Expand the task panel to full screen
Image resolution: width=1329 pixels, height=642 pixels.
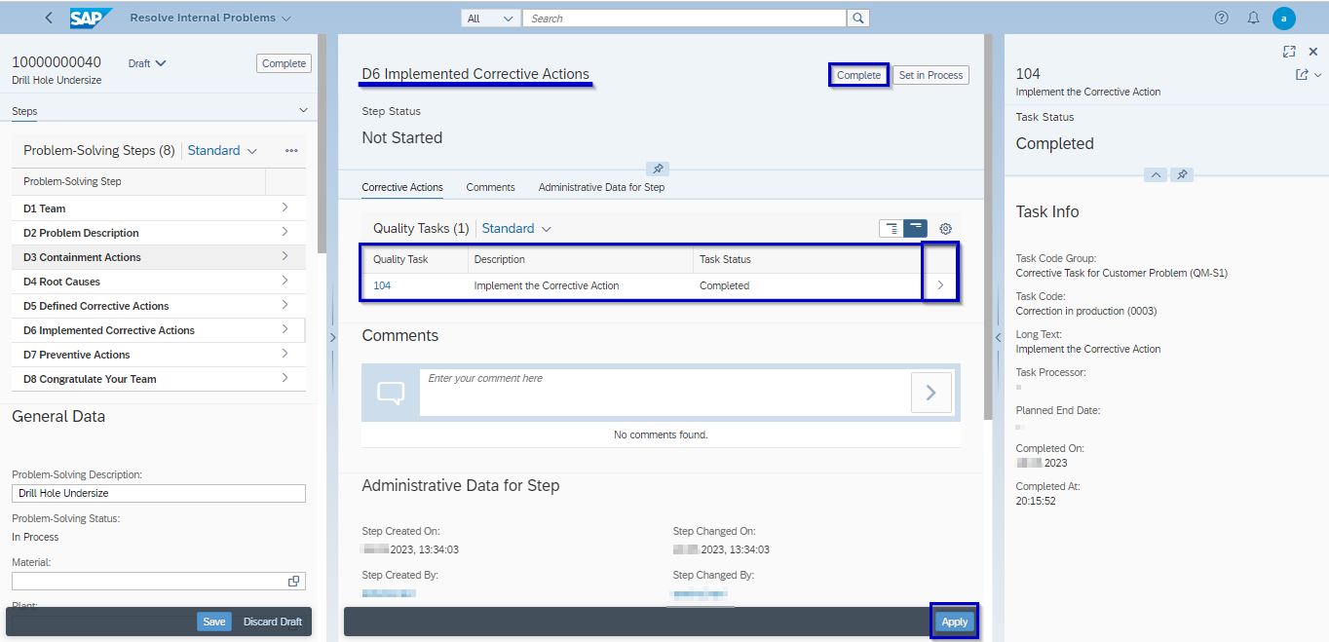pyautogui.click(x=1288, y=51)
